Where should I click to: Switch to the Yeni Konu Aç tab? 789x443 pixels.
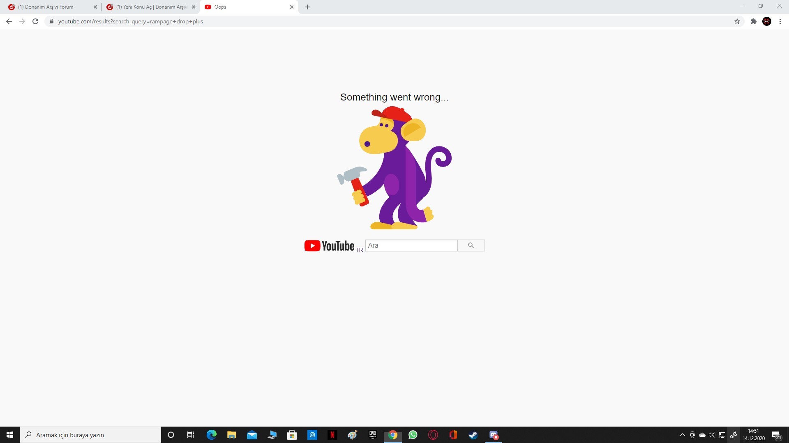coord(148,7)
